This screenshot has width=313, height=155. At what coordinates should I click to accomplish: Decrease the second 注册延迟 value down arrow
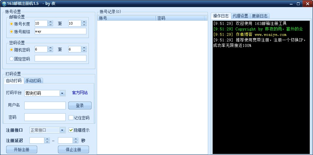coord(76,142)
